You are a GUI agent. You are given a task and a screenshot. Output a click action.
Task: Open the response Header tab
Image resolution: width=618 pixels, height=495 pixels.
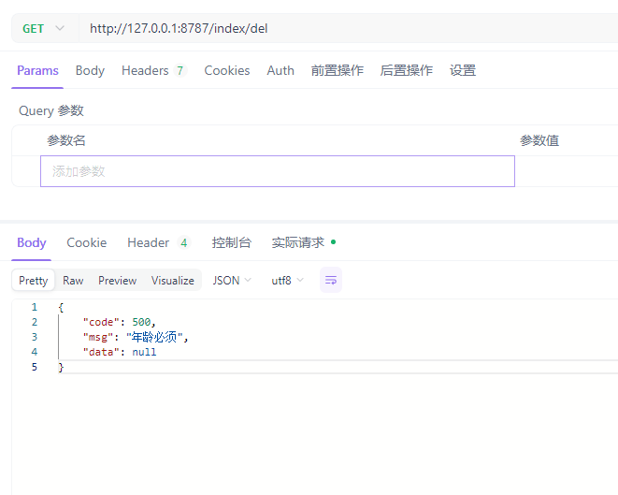coord(157,242)
